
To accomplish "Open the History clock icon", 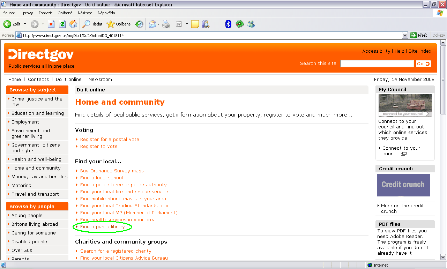I will (139, 24).
